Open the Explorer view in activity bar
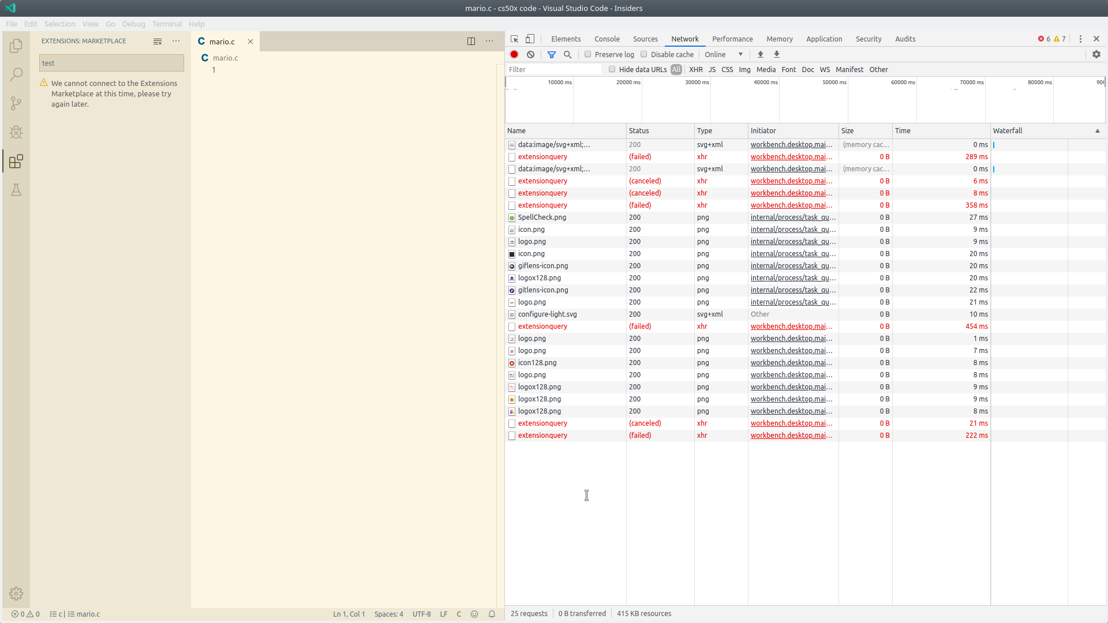 [16, 46]
